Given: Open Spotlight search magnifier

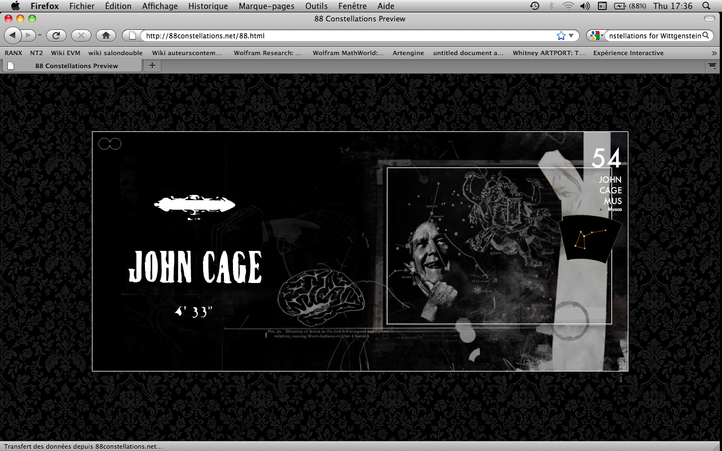Looking at the screenshot, I should [x=706, y=6].
